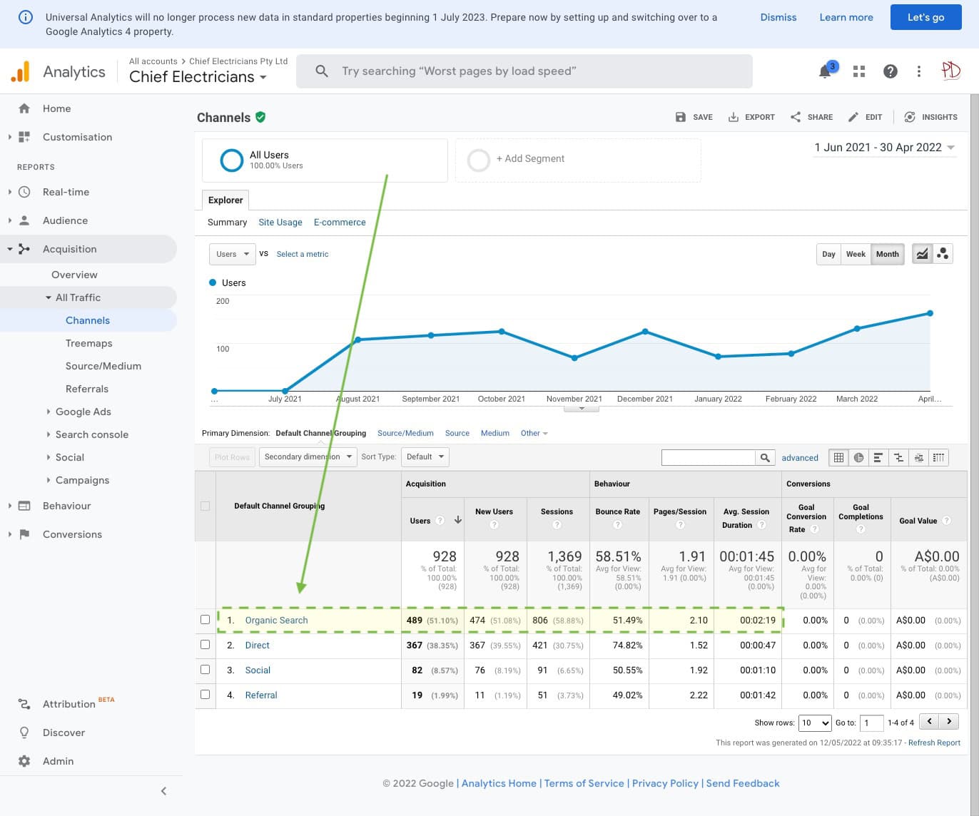
Task: Select the comparison view icon
Action: pyautogui.click(x=898, y=458)
